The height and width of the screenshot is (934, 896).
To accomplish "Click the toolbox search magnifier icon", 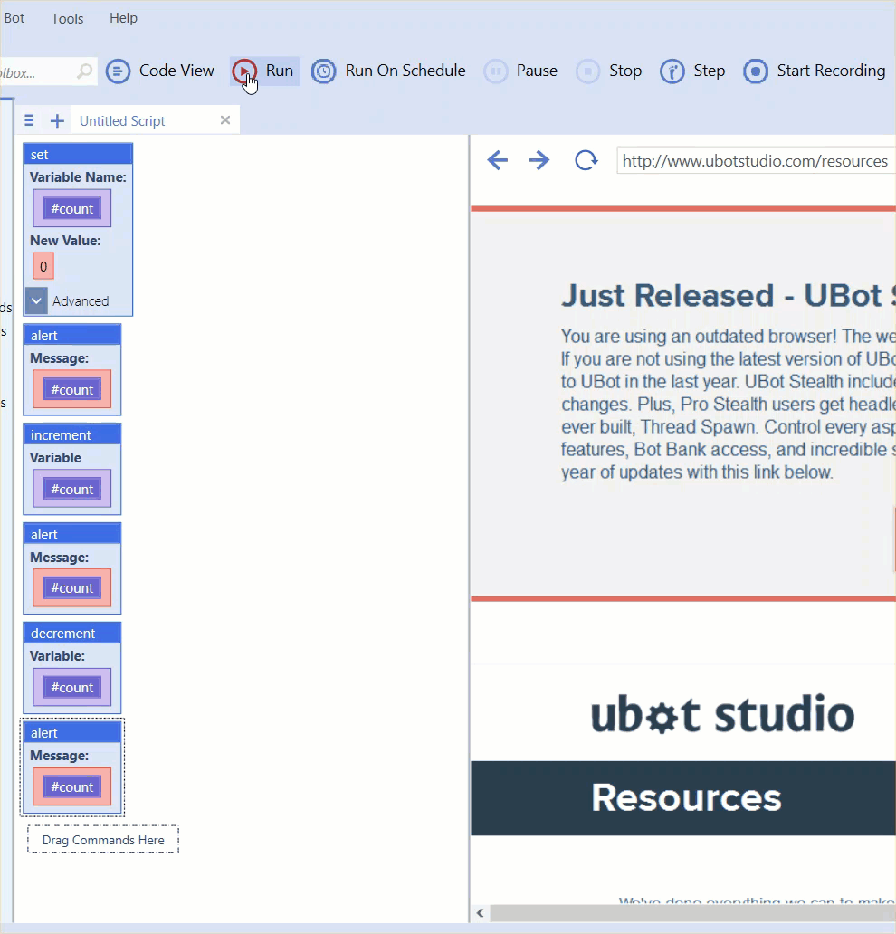I will pyautogui.click(x=84, y=71).
